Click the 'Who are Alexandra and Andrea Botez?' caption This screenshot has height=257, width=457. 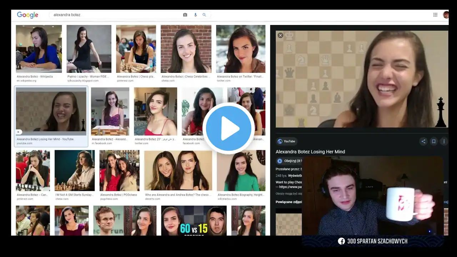click(x=178, y=195)
